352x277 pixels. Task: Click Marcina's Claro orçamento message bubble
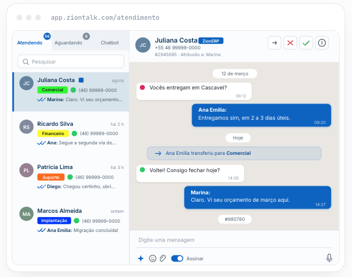pyautogui.click(x=258, y=197)
